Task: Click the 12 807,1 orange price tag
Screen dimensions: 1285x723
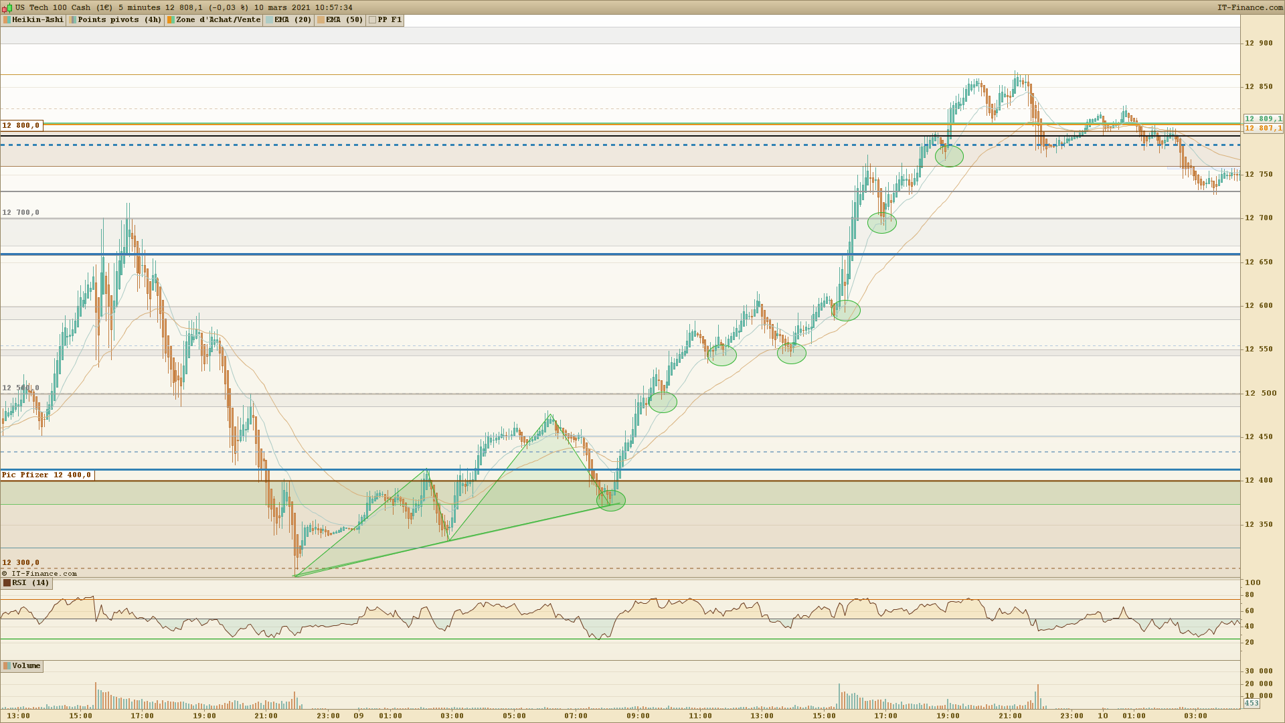Action: (1264, 128)
